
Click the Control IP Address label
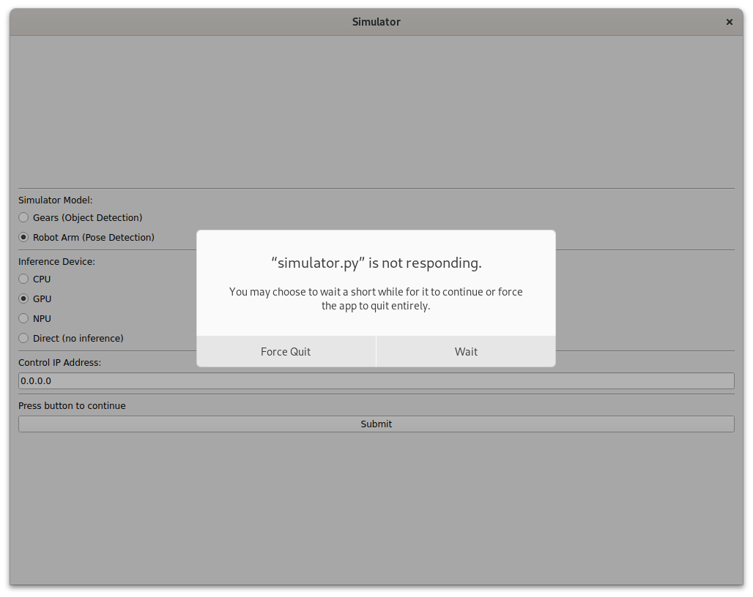point(59,362)
